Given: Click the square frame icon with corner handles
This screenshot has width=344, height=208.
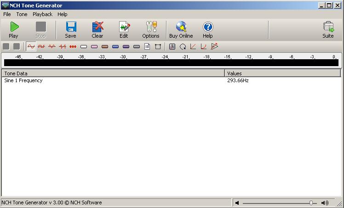Looking at the screenshot, I should 158,46.
